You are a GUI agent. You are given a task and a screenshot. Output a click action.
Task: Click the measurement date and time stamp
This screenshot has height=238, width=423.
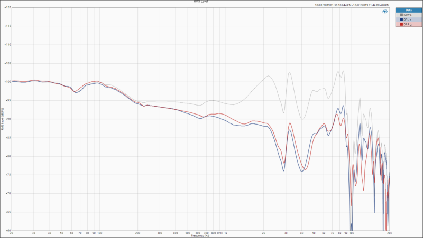pyautogui.click(x=352, y=5)
